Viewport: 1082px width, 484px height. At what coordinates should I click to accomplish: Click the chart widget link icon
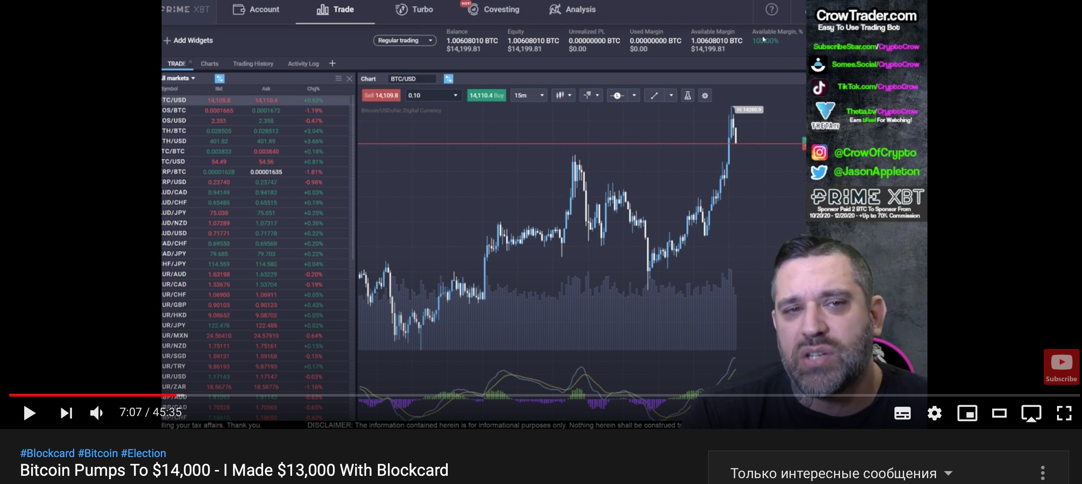pyautogui.click(x=448, y=78)
